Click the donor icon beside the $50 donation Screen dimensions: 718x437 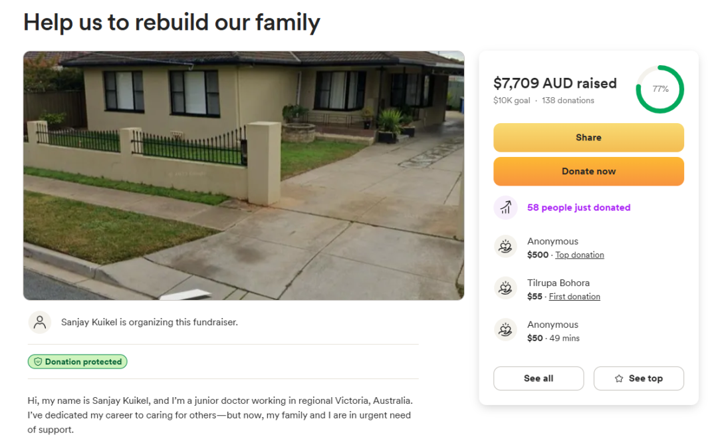point(505,331)
